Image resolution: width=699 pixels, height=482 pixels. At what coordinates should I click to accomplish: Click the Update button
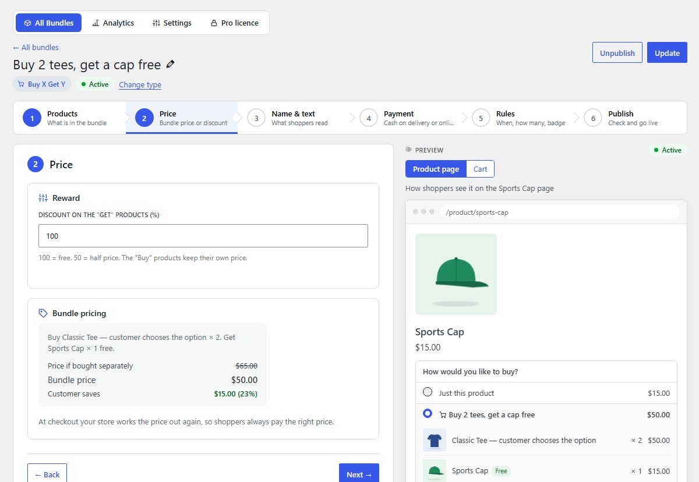pos(667,52)
